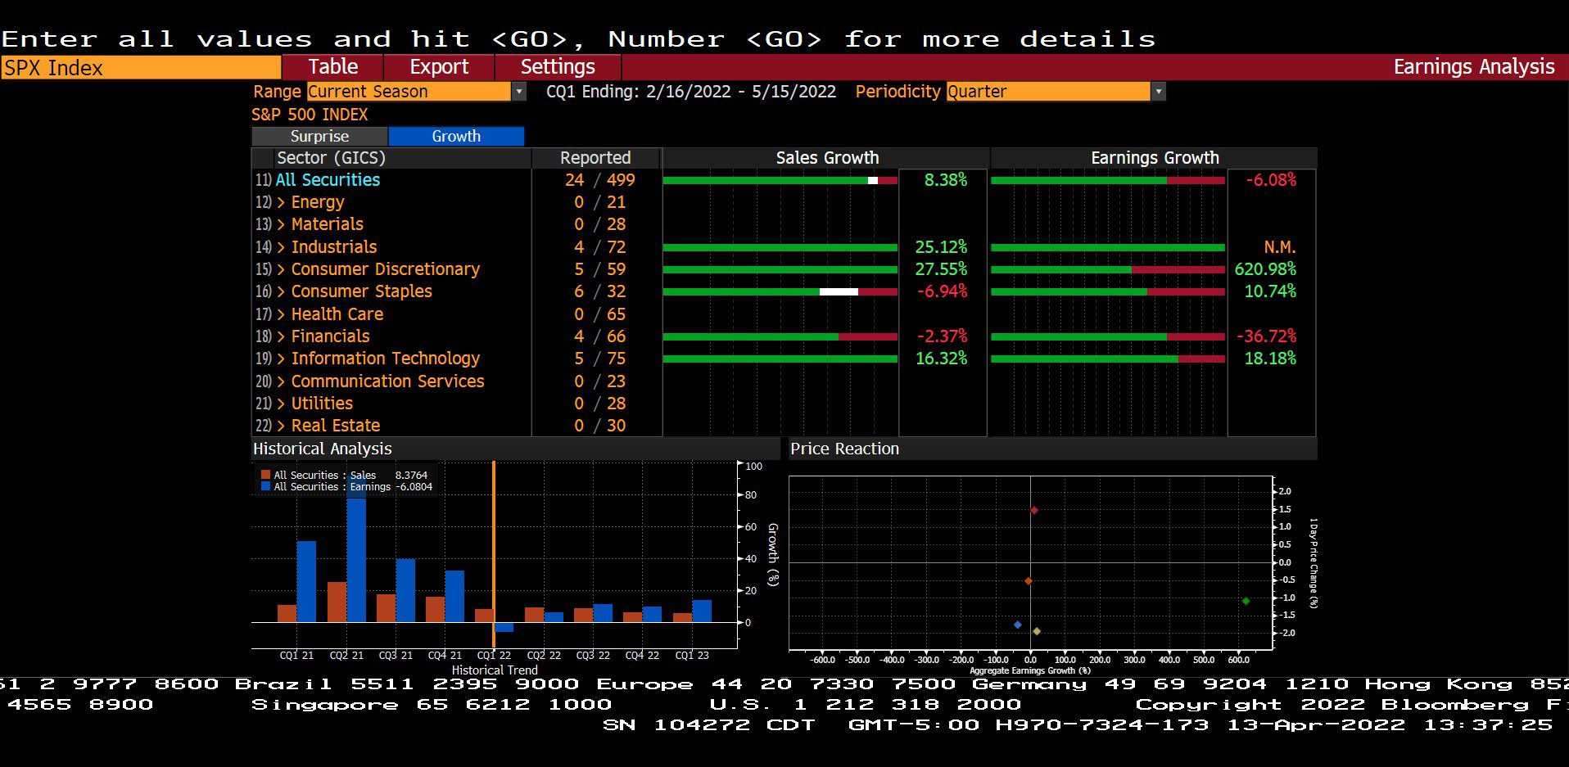Click the 620.98% earnings growth value
1569x767 pixels.
click(x=1265, y=269)
